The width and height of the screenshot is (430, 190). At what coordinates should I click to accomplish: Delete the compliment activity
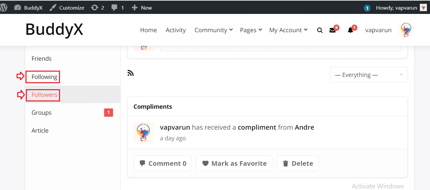pos(298,163)
